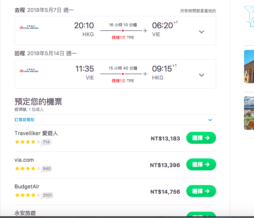Screen dimensions: 254x218
Task: Open Travelliker star rating
Action: [28, 142]
